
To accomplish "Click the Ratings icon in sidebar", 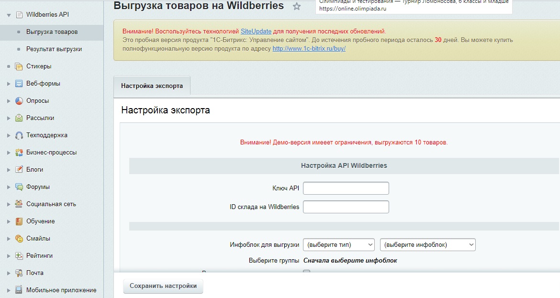I will click(x=19, y=256).
